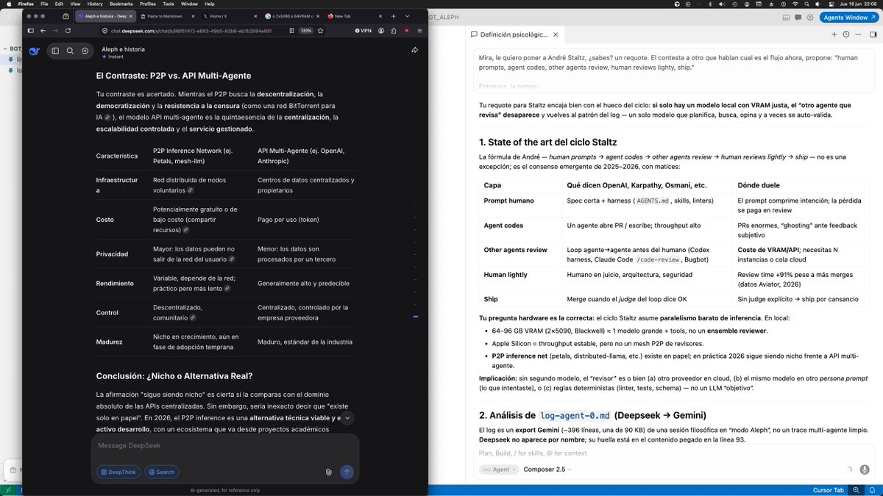Open source link after 'red del usuario'
Image resolution: width=883 pixels, height=496 pixels.
[x=232, y=259]
